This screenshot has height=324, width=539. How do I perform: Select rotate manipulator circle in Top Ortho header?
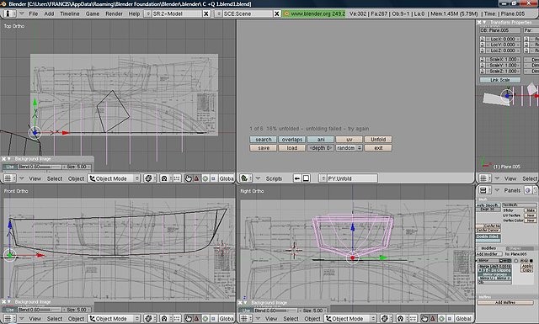click(205, 178)
